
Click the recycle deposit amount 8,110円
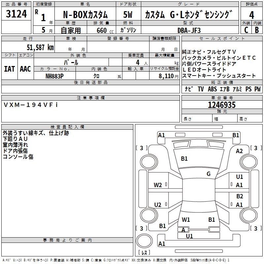coord(164,76)
